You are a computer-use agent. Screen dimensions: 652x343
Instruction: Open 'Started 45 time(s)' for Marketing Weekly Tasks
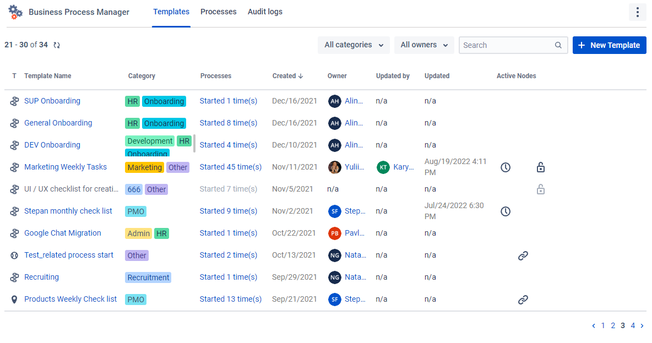(230, 167)
